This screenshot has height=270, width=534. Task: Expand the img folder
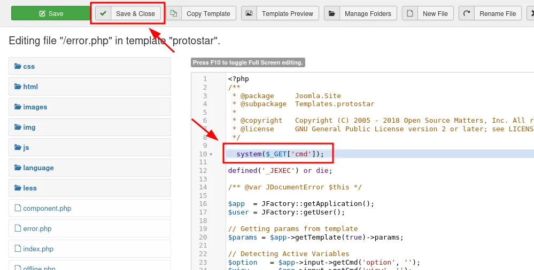click(90, 127)
